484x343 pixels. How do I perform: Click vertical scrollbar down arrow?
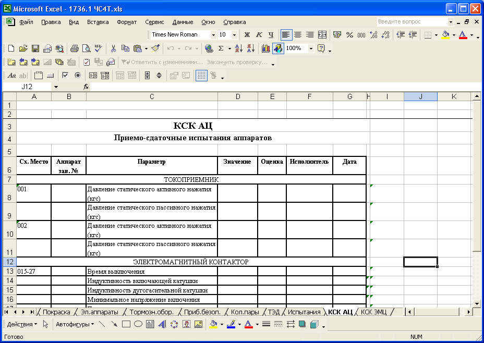coord(477,303)
